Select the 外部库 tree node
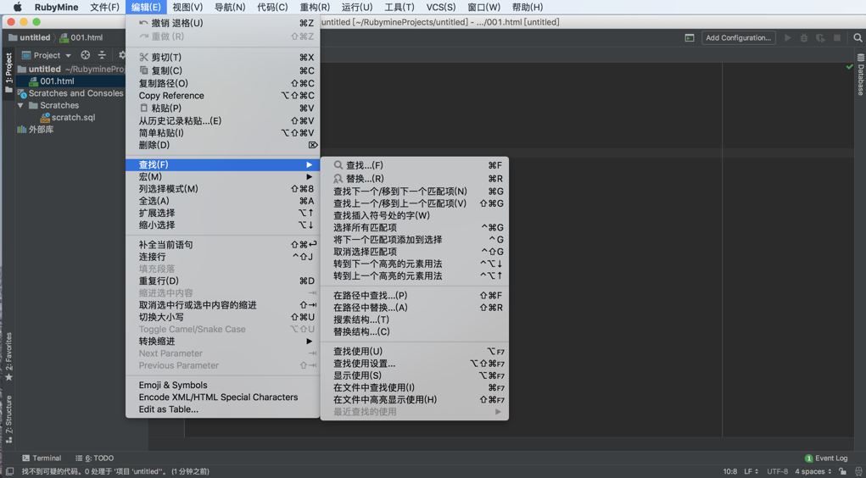Image resolution: width=866 pixels, height=478 pixels. pos(36,129)
